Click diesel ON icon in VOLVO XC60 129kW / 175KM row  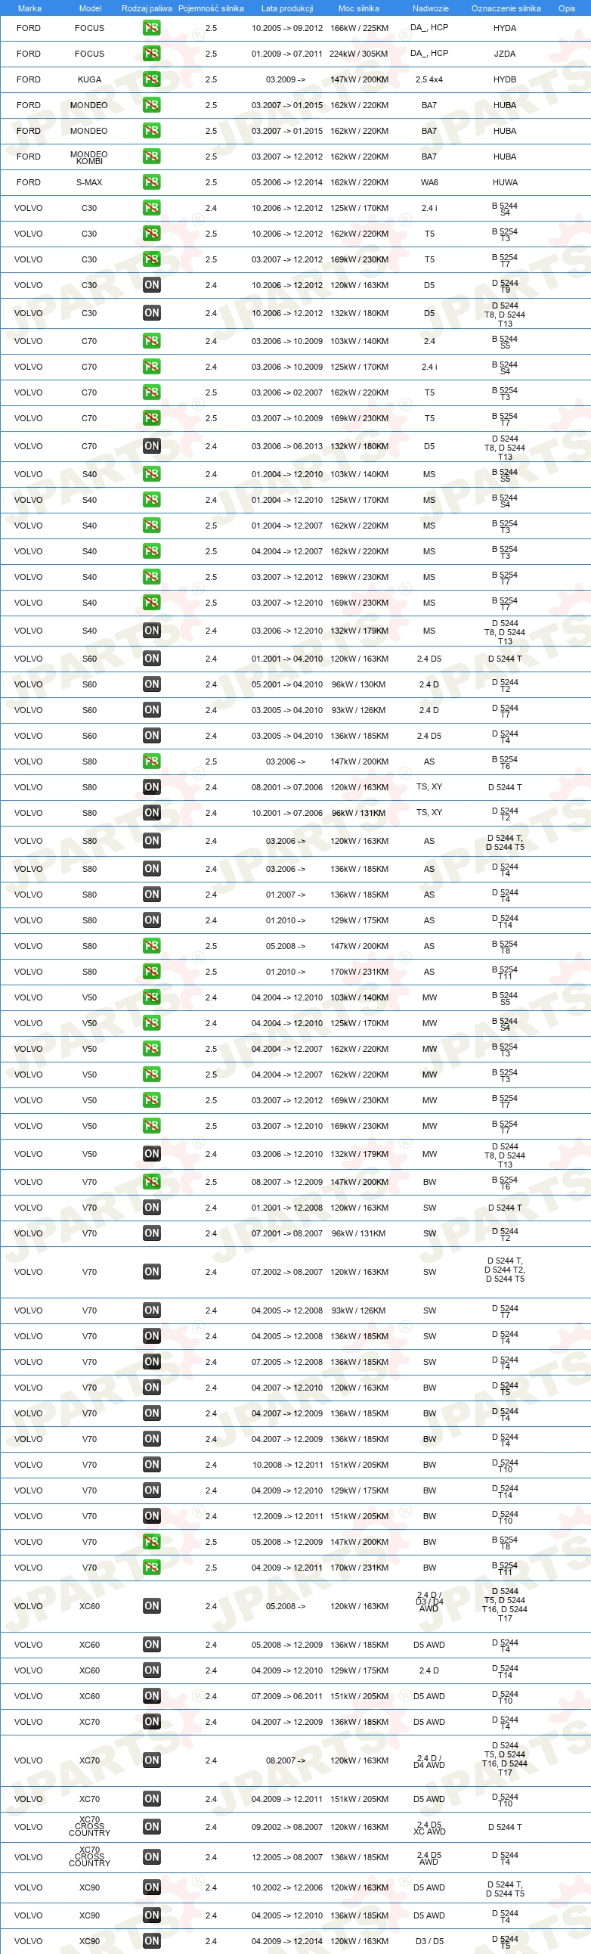[x=152, y=1670]
